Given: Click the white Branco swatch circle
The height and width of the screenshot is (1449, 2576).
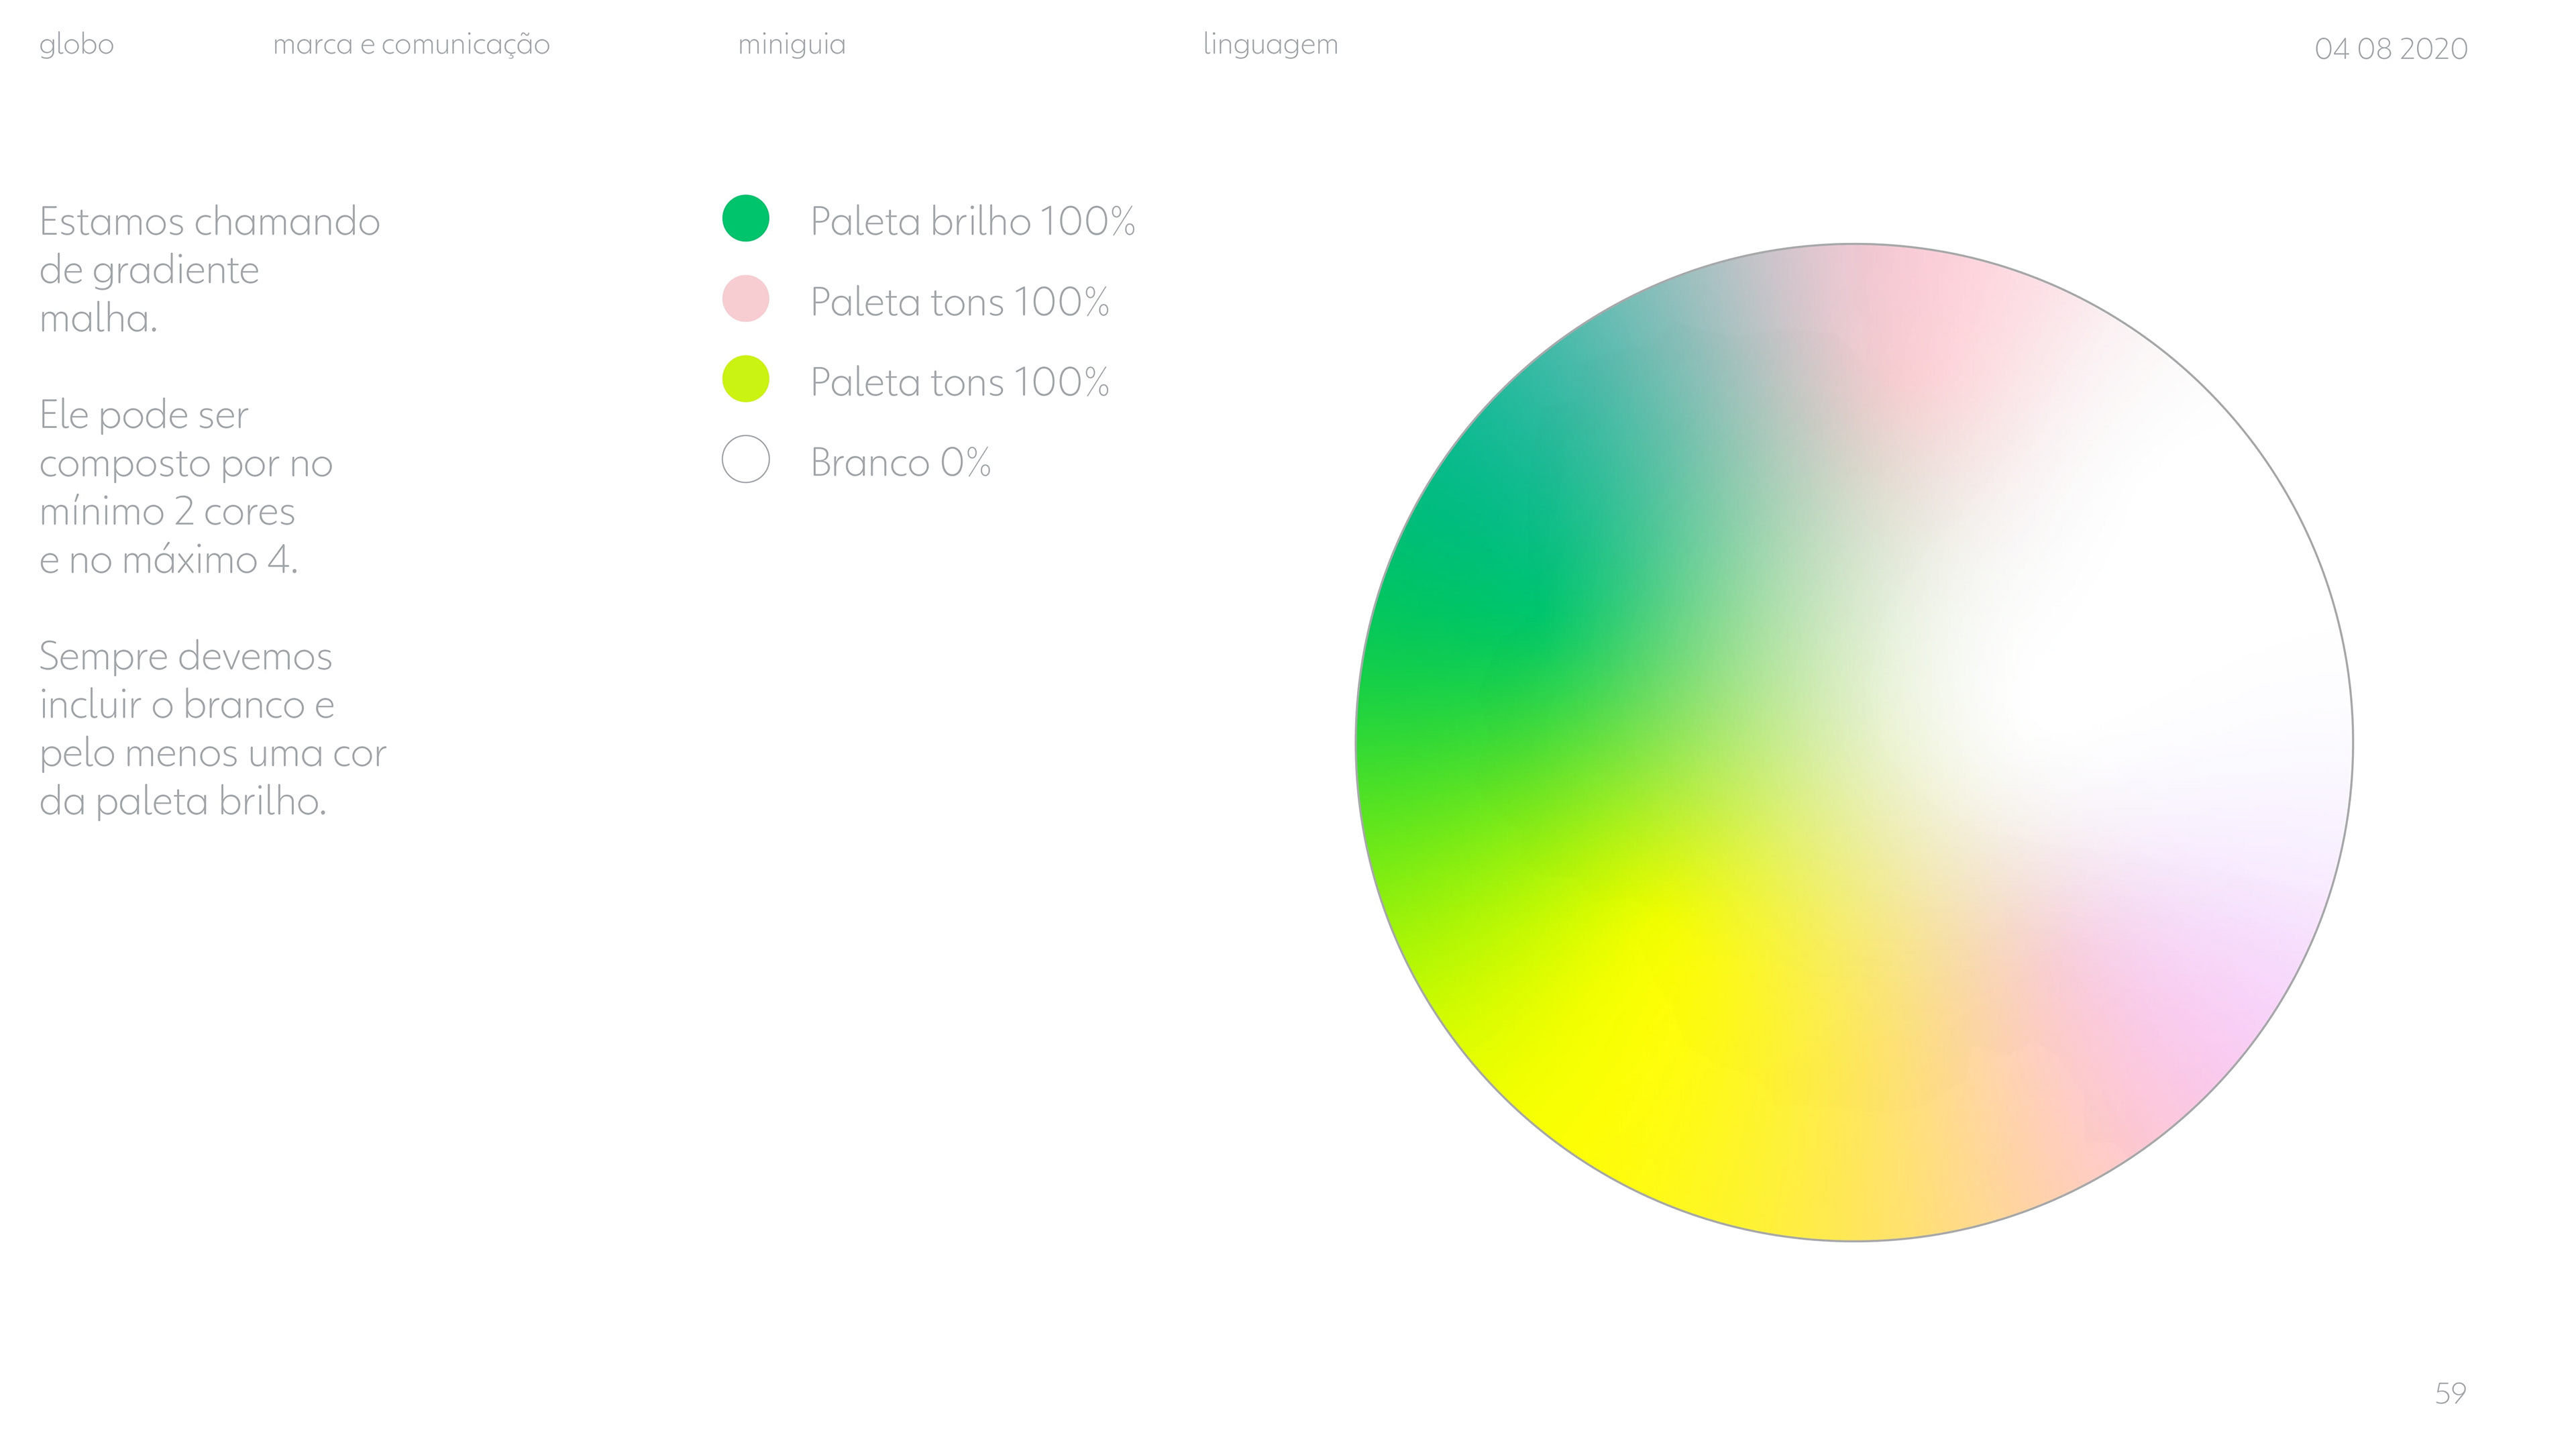Looking at the screenshot, I should coord(745,459).
